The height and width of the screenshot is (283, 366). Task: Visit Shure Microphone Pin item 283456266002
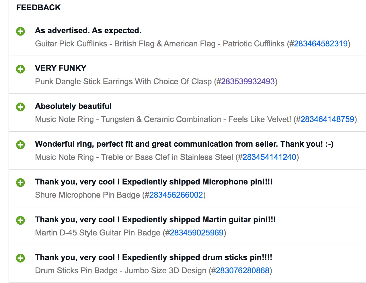[176, 195]
